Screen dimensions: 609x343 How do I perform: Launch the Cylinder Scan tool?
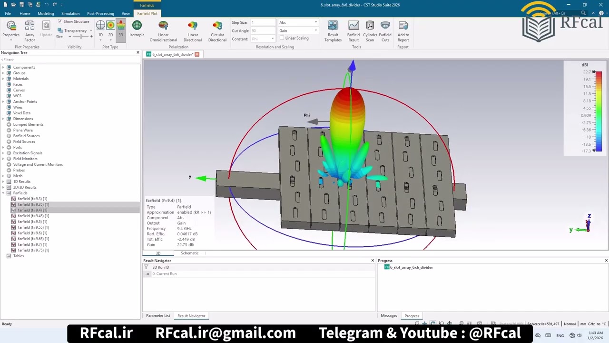point(370,31)
